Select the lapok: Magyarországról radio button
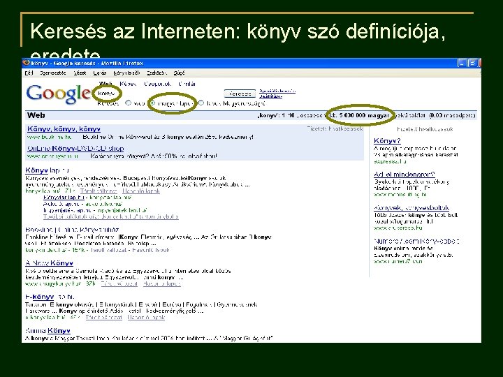 201,103
